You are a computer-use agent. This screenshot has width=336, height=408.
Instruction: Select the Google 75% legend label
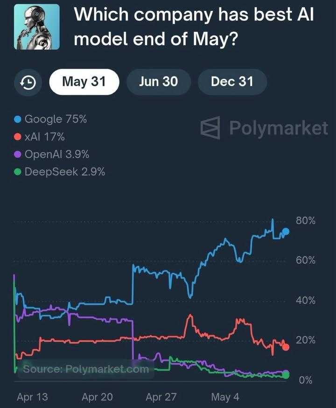point(56,119)
